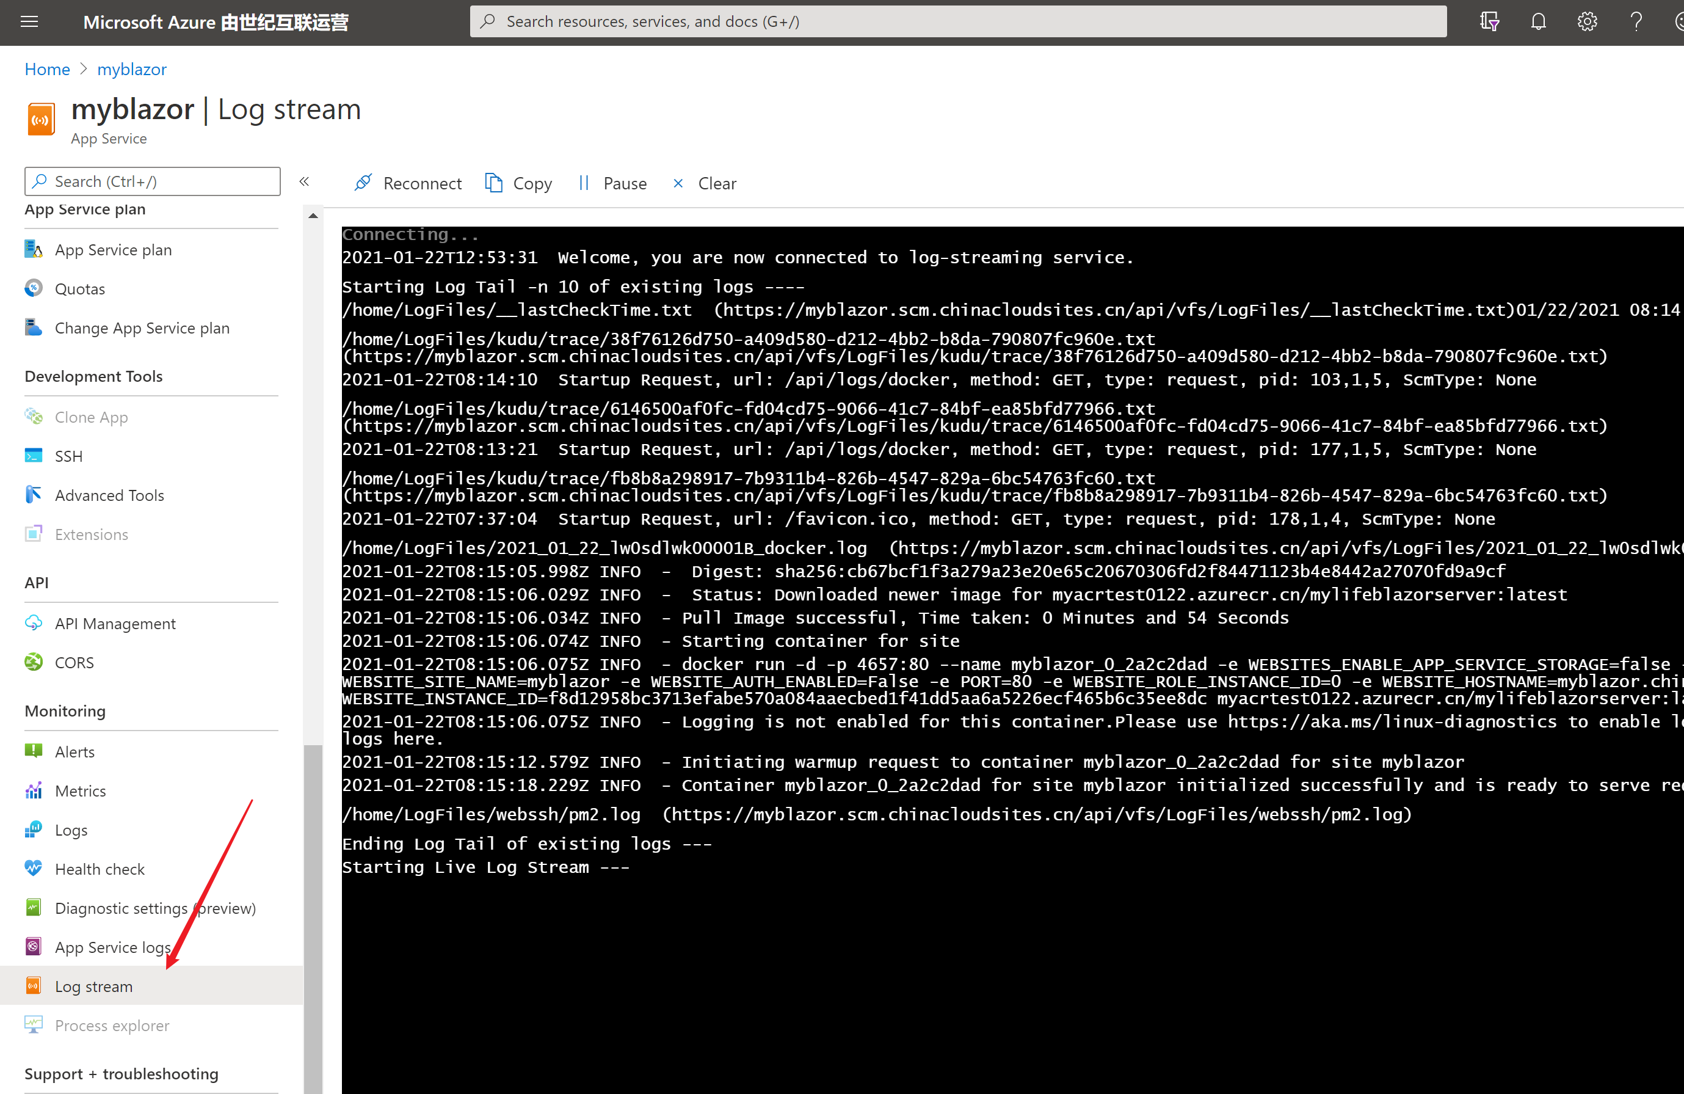Copy log output with Copy button
1684x1094 pixels.
(518, 183)
